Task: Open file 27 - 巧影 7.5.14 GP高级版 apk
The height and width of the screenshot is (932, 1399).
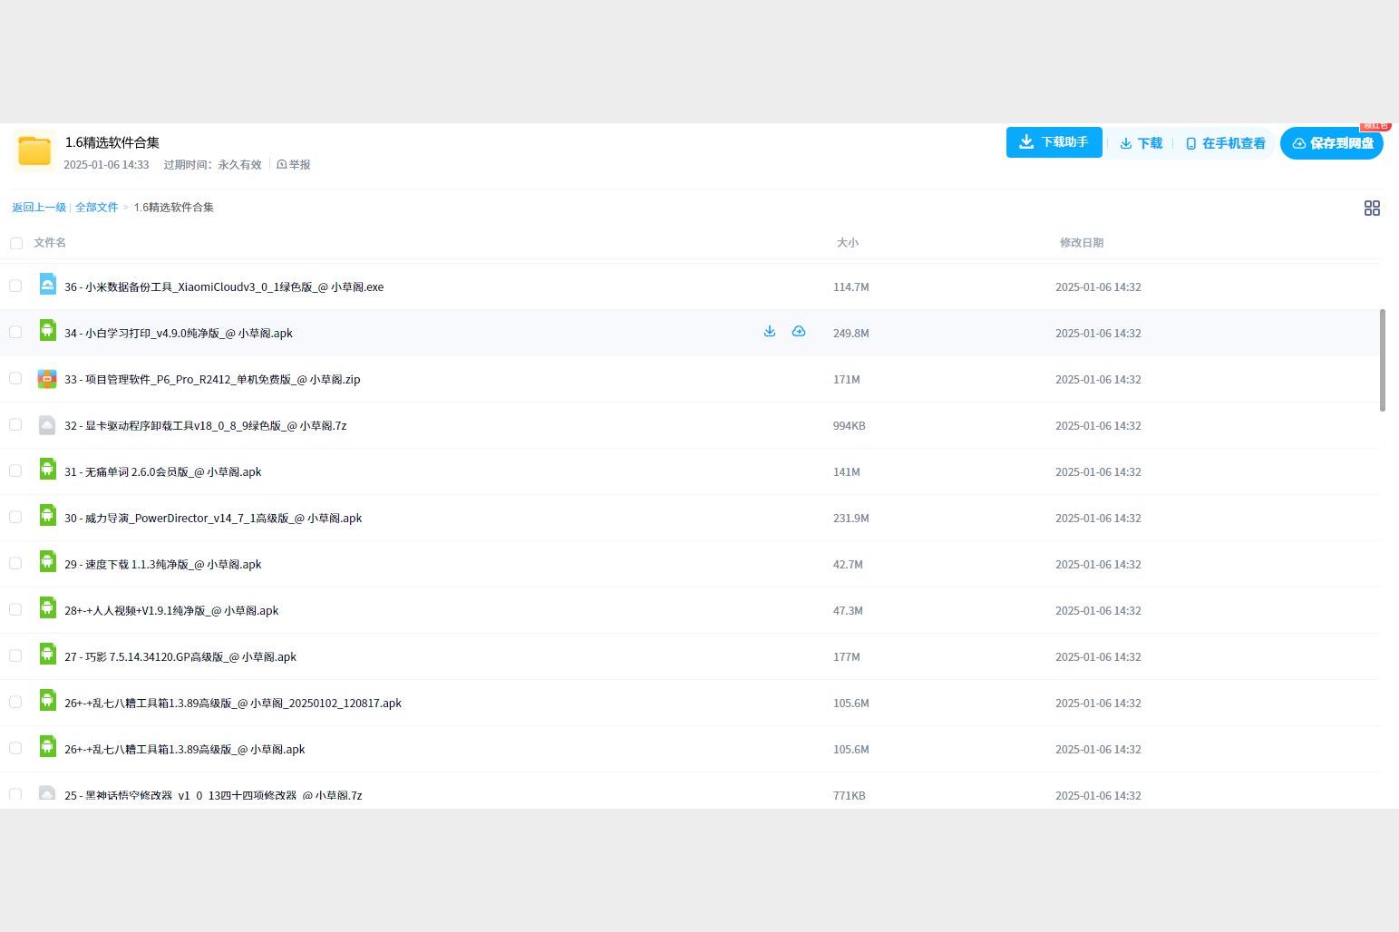Action: point(180,656)
